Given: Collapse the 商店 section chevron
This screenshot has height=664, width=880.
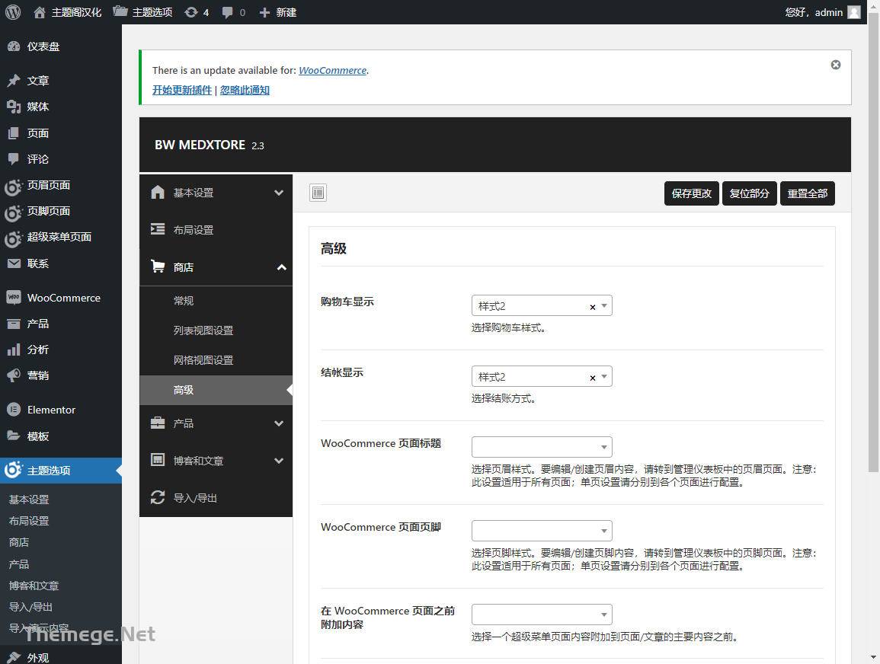Looking at the screenshot, I should click(282, 267).
